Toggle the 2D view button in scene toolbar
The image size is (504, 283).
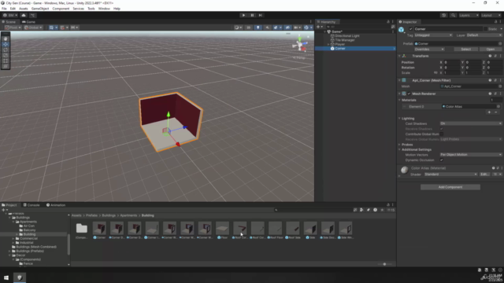(x=249, y=28)
